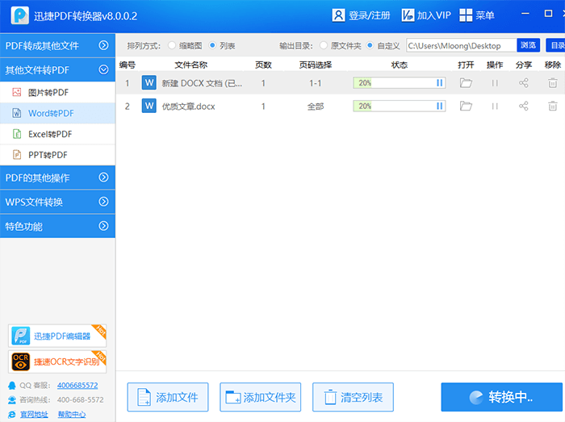
Task: Pause progress bar of 新建 DOCX 文档
Action: (439, 83)
